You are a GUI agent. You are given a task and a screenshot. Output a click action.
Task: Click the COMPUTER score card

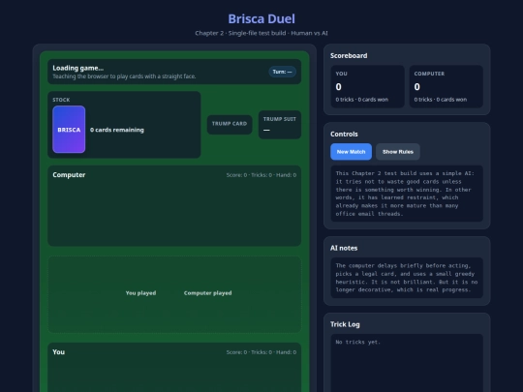[x=446, y=86]
